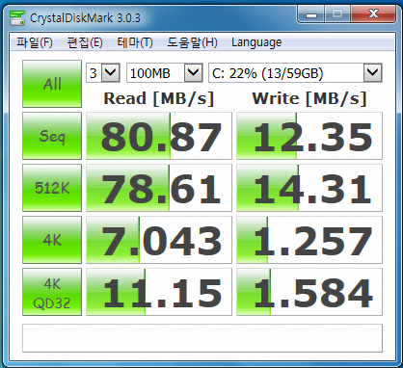The image size is (403, 368).
Task: Open the 도움말(H) menu
Action: click(192, 42)
